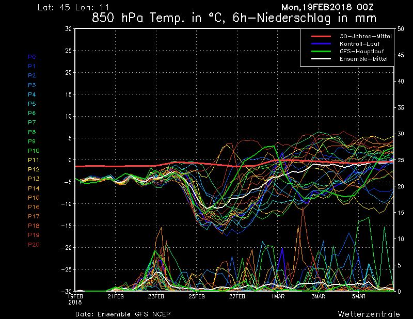This screenshot has width=413, height=319.
Task: Click the 19FEB 2018 x-axis label
Action: coord(75,299)
